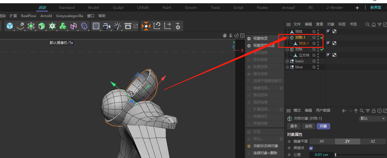The image size is (387, 158).
Task: Toggle the viewport maximize layout icon
Action: point(242,36)
